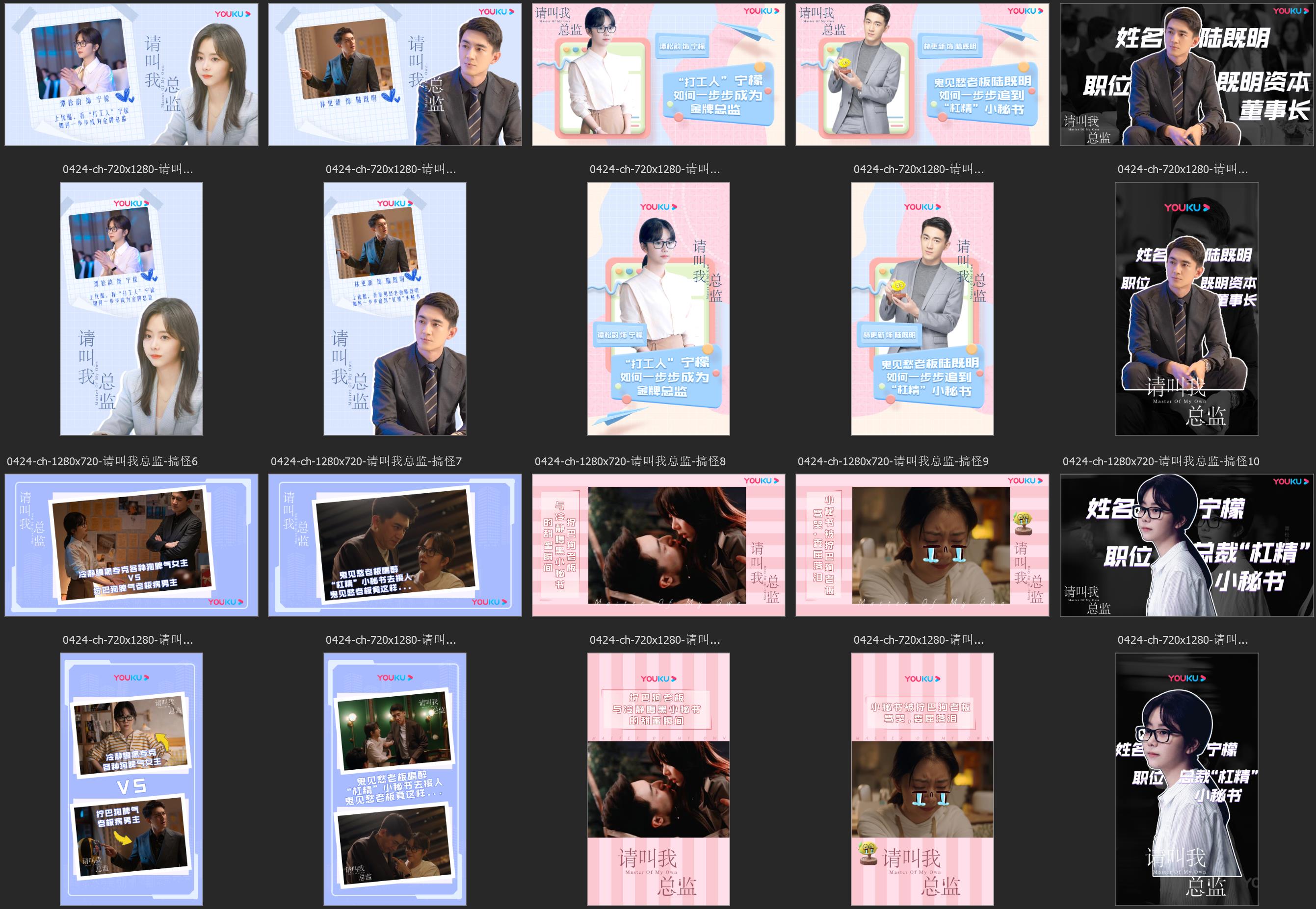Select portrait black thumbnail of 陆既明 董事长
The height and width of the screenshot is (909, 1316).
(1186, 309)
